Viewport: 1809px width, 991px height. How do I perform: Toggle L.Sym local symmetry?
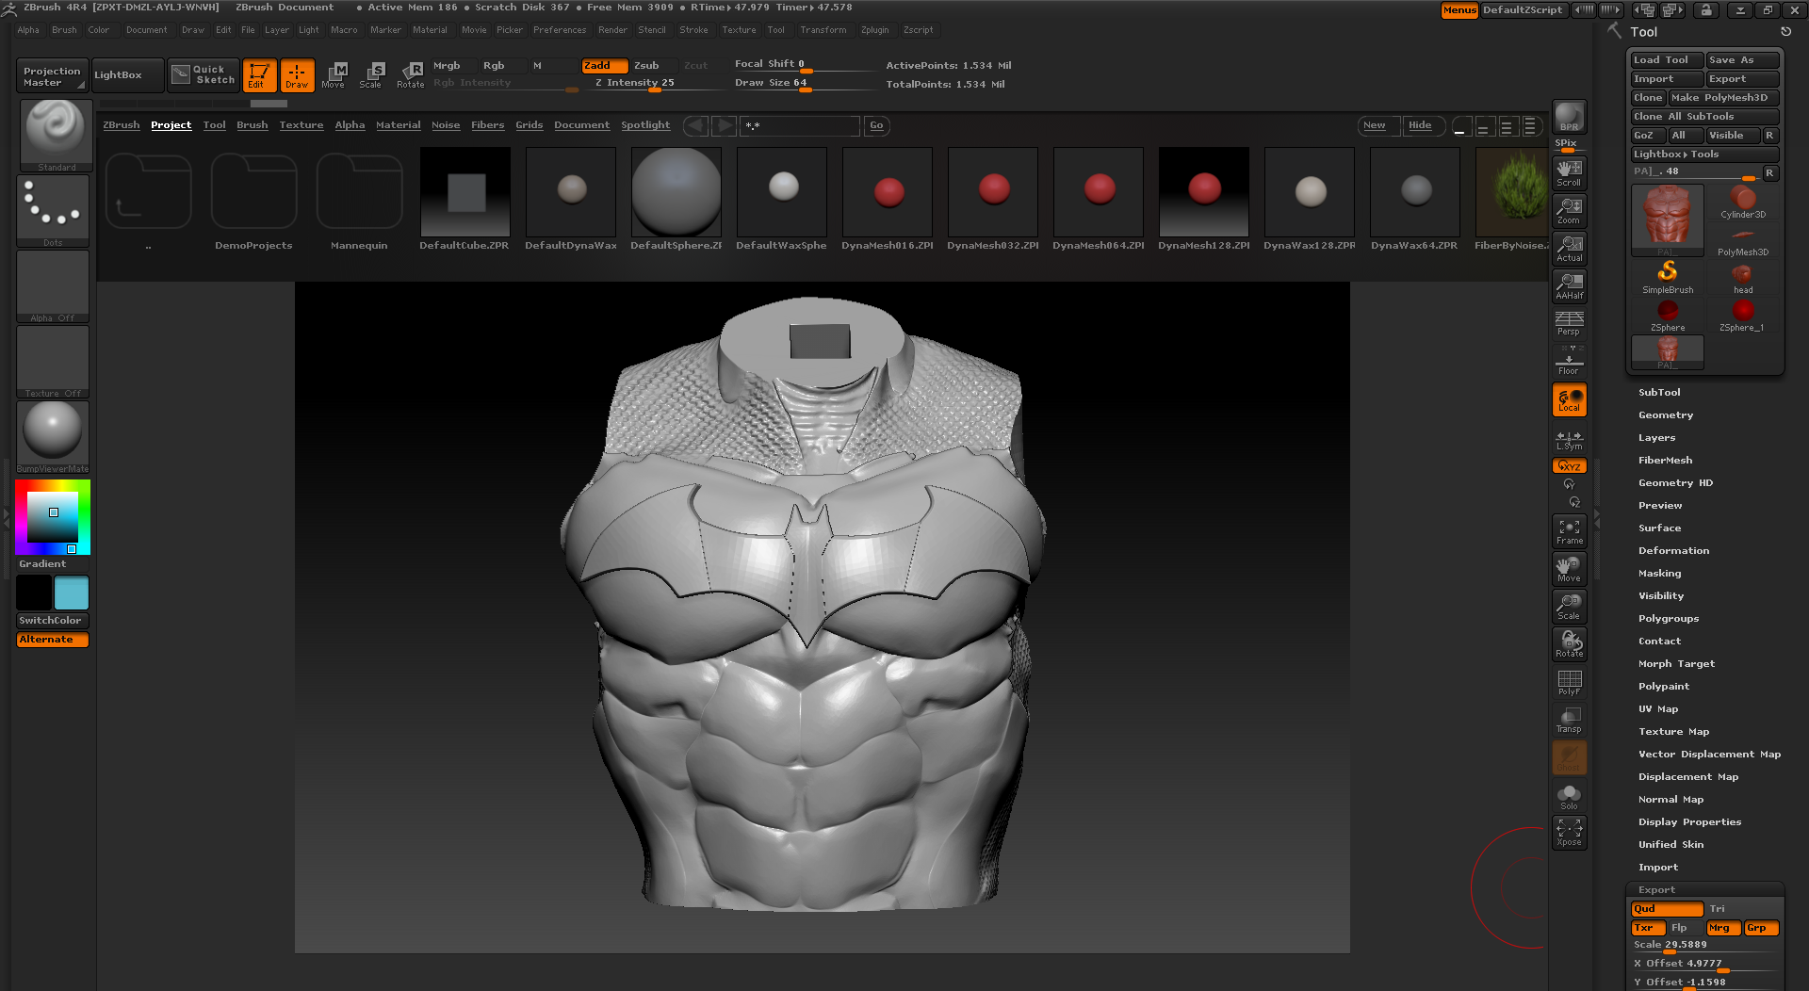pyautogui.click(x=1569, y=439)
